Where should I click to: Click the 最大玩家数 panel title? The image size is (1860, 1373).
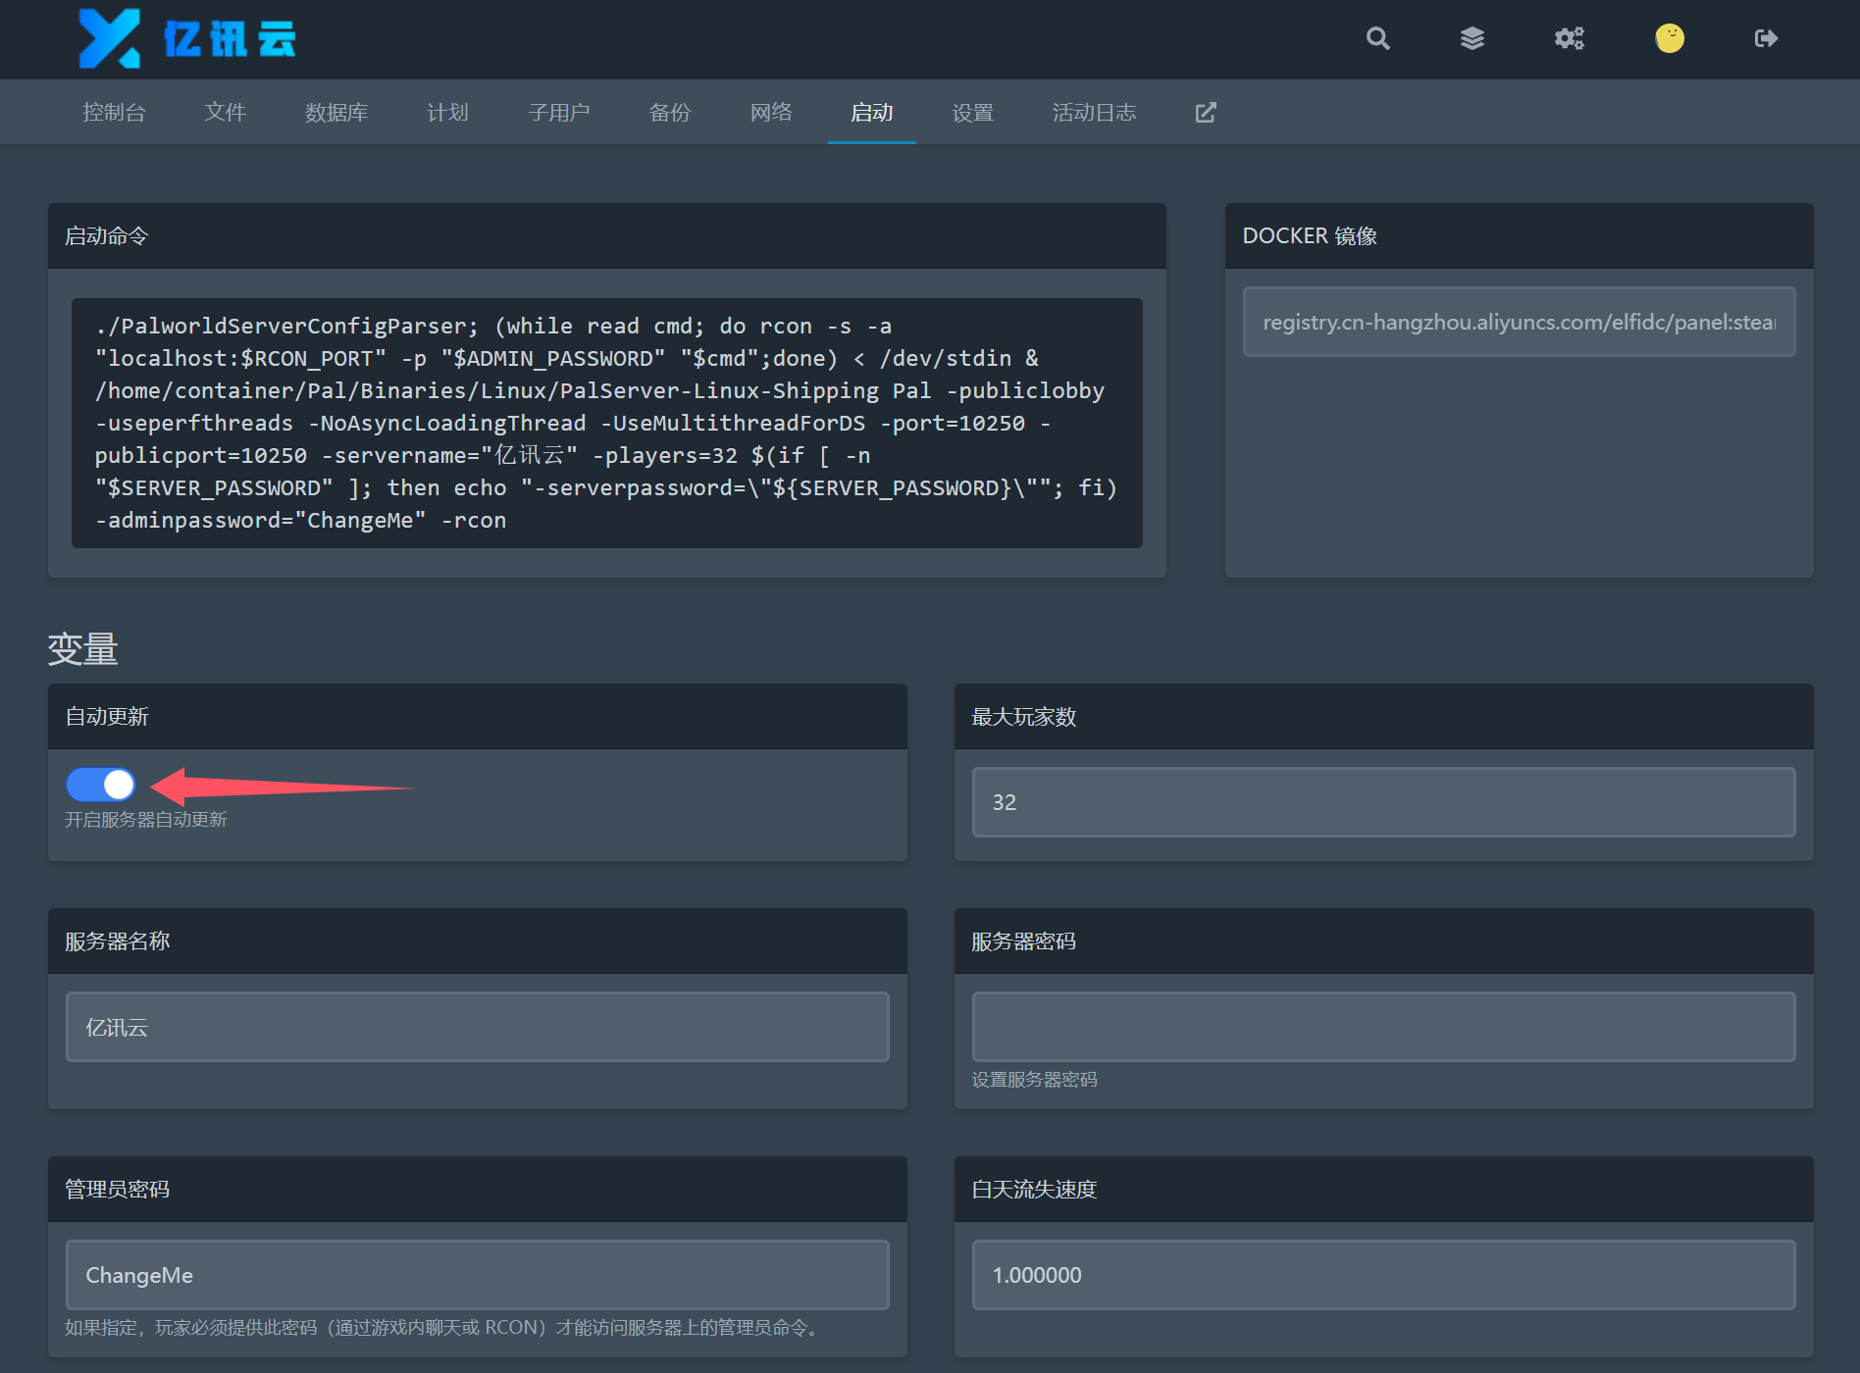click(1023, 717)
